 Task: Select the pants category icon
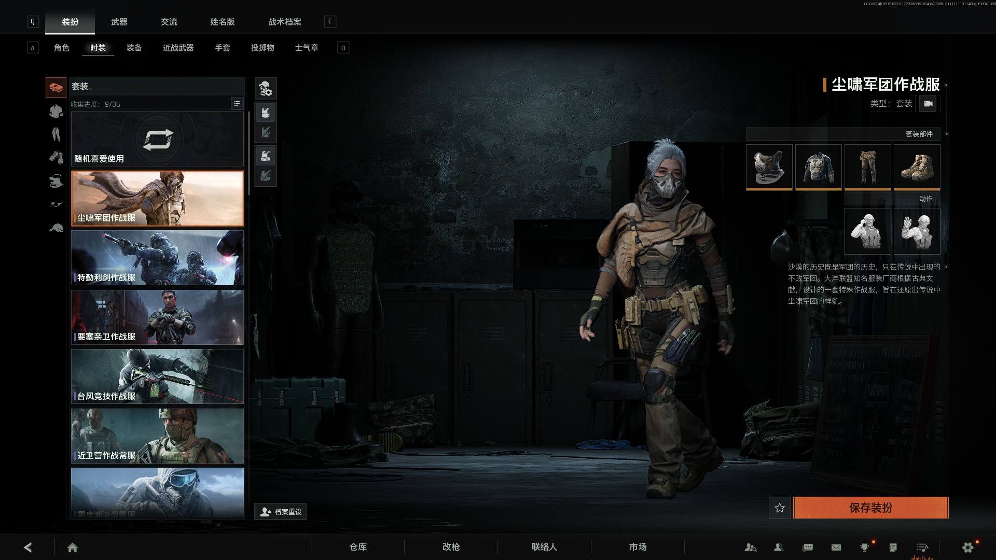(56, 134)
